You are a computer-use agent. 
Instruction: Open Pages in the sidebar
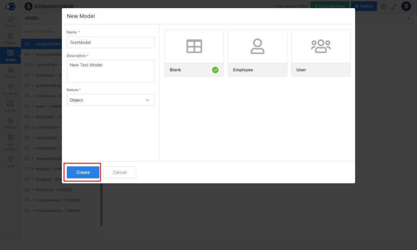(x=10, y=39)
